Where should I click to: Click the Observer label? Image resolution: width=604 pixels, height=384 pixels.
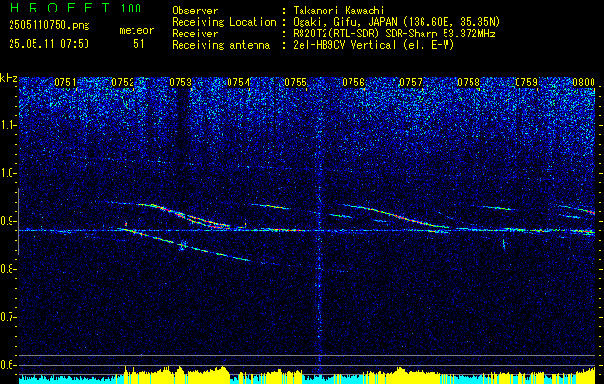click(195, 11)
